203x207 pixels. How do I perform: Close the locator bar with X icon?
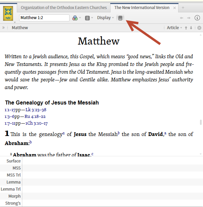(x=199, y=28)
